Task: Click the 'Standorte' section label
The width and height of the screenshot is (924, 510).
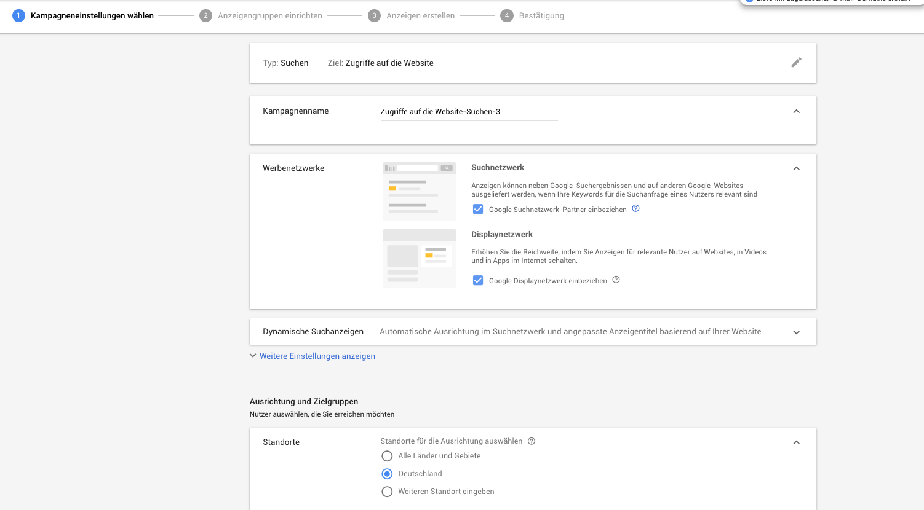Action: coord(281,442)
